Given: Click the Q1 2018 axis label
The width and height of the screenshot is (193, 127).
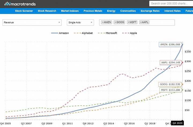Looking at the screenshot, I should (x=150, y=124).
